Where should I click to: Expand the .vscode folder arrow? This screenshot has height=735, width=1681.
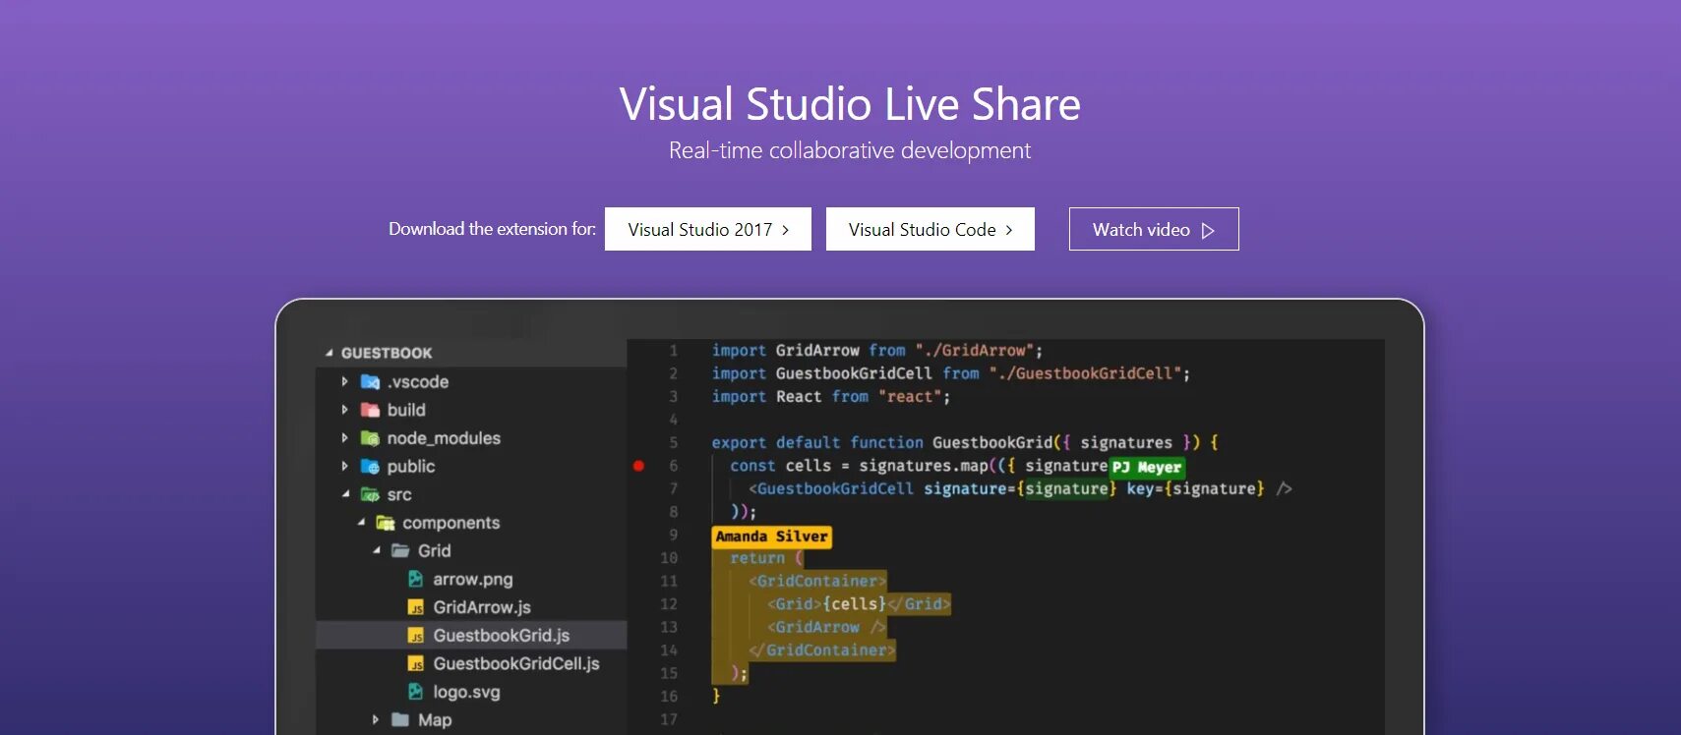(x=344, y=381)
